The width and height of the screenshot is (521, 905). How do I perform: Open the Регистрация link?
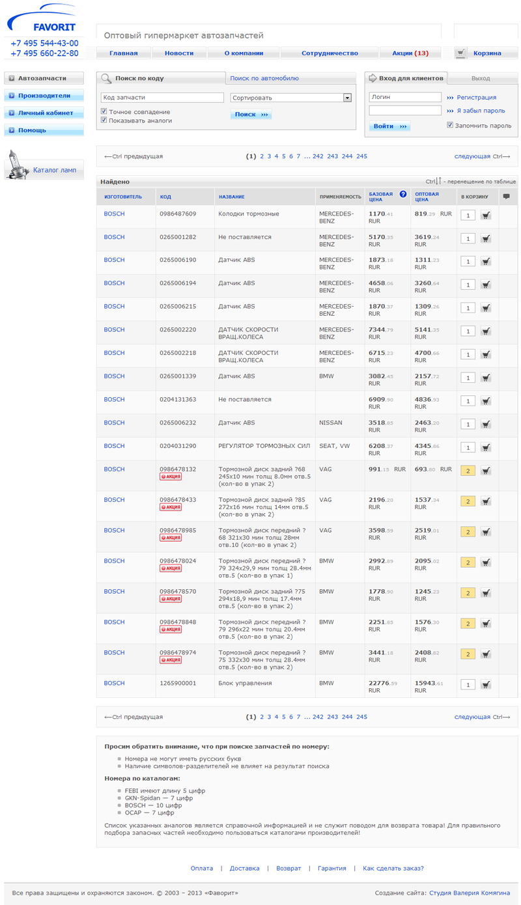476,98
